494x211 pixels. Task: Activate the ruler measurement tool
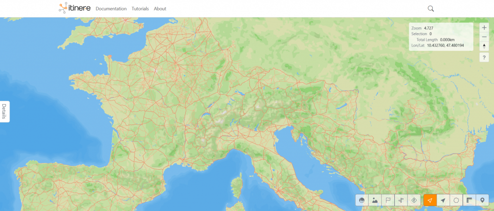(x=469, y=200)
